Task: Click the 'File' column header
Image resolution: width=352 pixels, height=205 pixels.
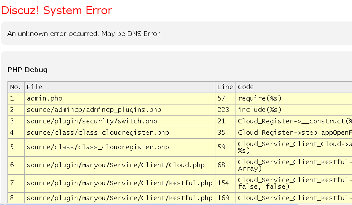Action: coord(120,87)
